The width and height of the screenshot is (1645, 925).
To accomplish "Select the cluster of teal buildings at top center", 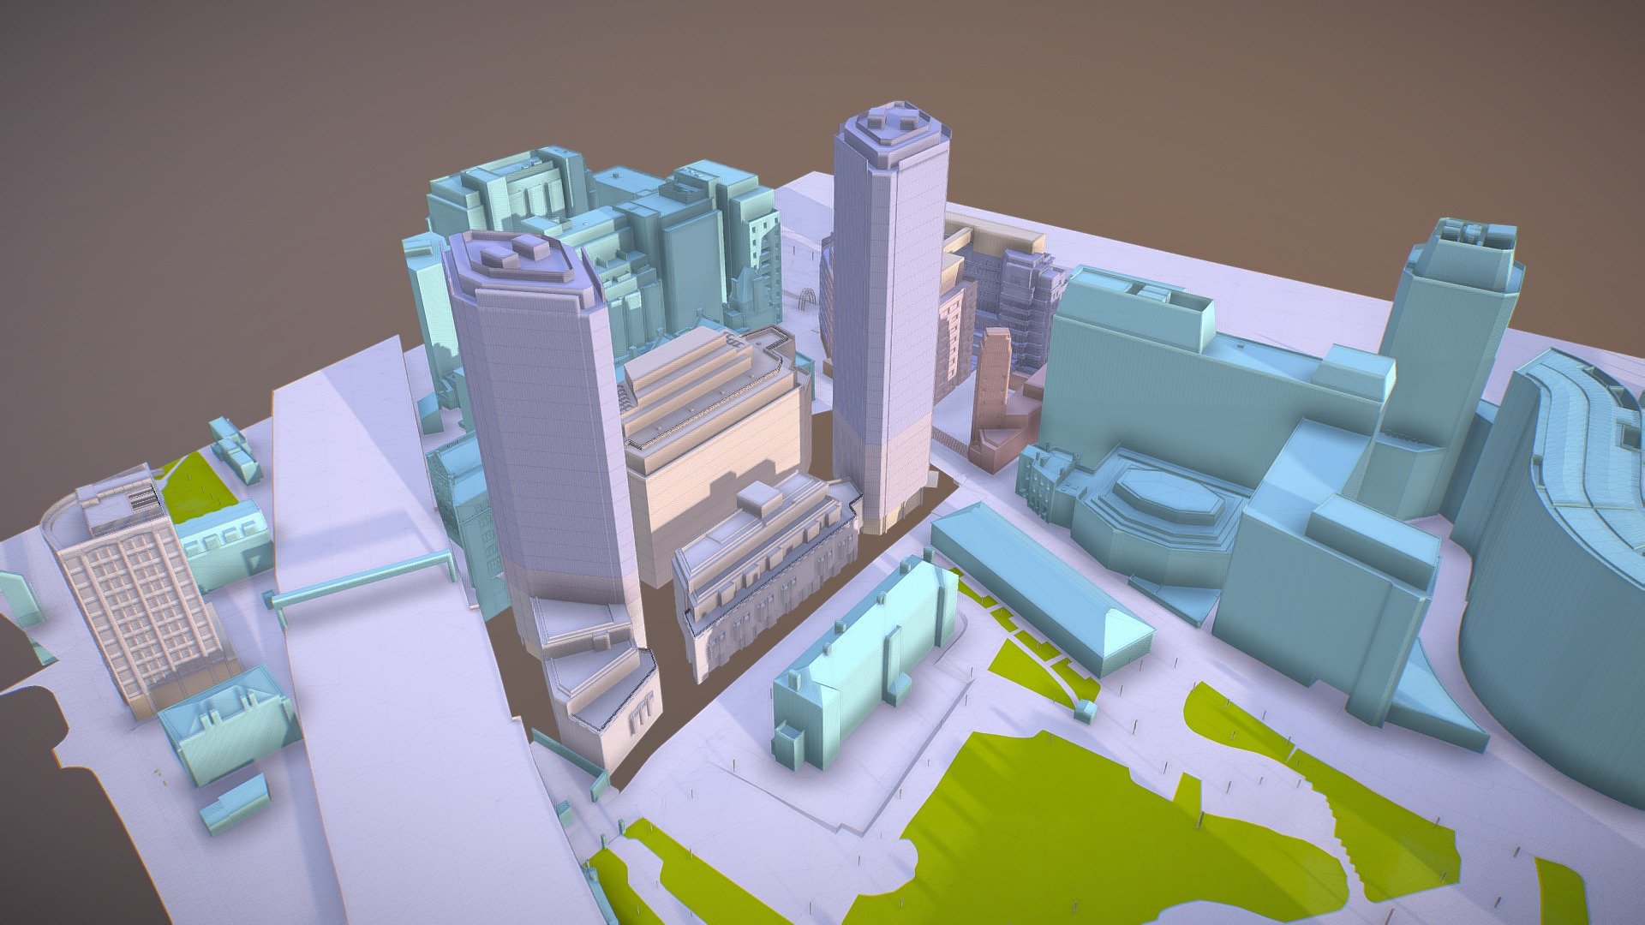I will pos(643,214).
